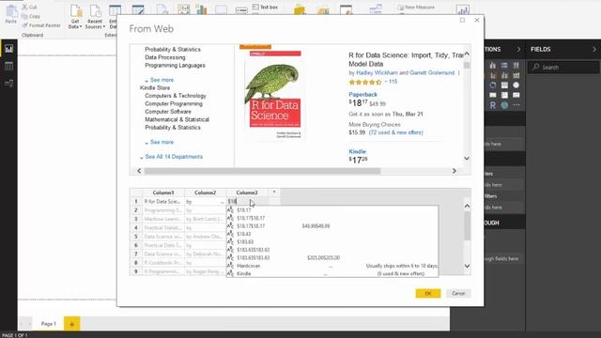The image size is (601, 338).
Task: Collapse the Visualizations pane chevron
Action: (x=518, y=50)
